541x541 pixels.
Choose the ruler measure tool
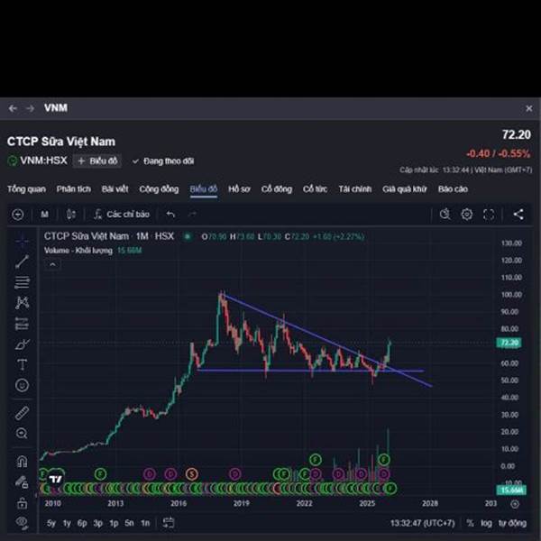coord(23,413)
